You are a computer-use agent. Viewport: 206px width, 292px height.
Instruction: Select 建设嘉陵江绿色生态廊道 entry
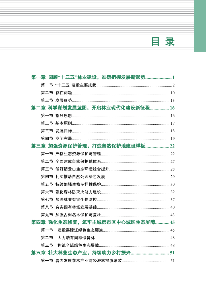coord(108,230)
